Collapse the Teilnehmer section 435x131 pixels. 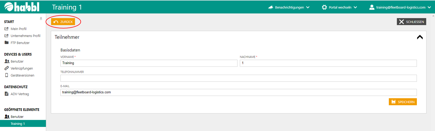(420, 37)
